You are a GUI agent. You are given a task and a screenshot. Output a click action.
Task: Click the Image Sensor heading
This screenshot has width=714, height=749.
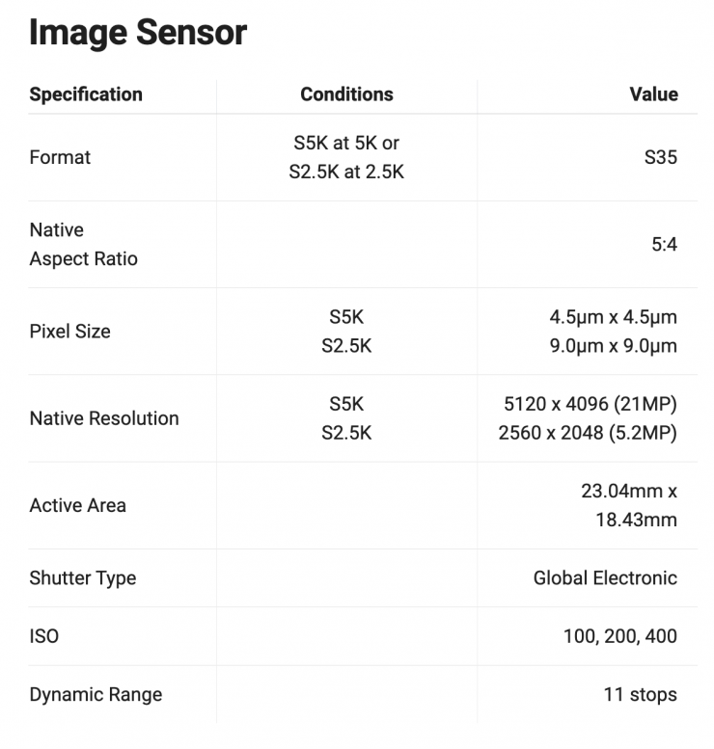(x=138, y=33)
